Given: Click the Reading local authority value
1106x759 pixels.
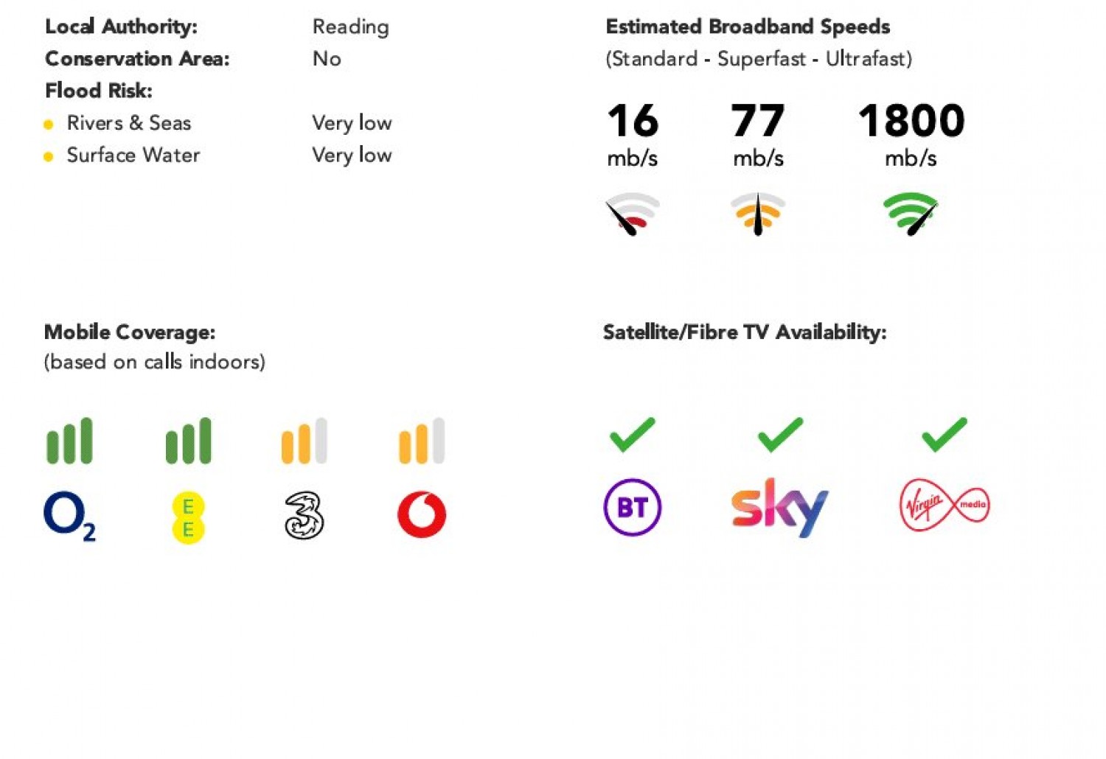Looking at the screenshot, I should (x=351, y=27).
